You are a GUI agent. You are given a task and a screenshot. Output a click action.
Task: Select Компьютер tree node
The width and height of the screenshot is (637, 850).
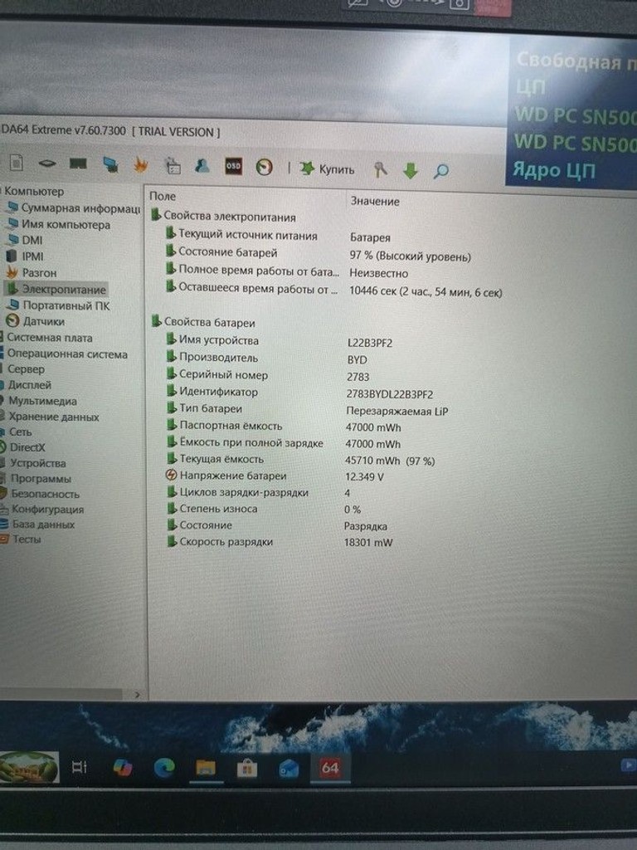33,192
